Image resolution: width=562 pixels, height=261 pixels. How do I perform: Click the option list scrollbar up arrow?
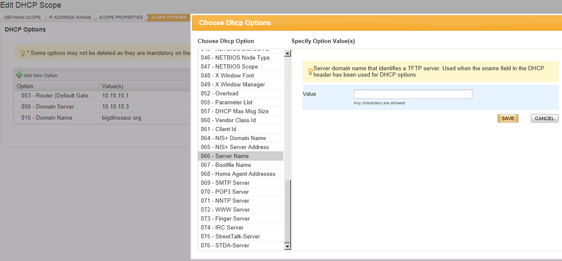tap(287, 53)
